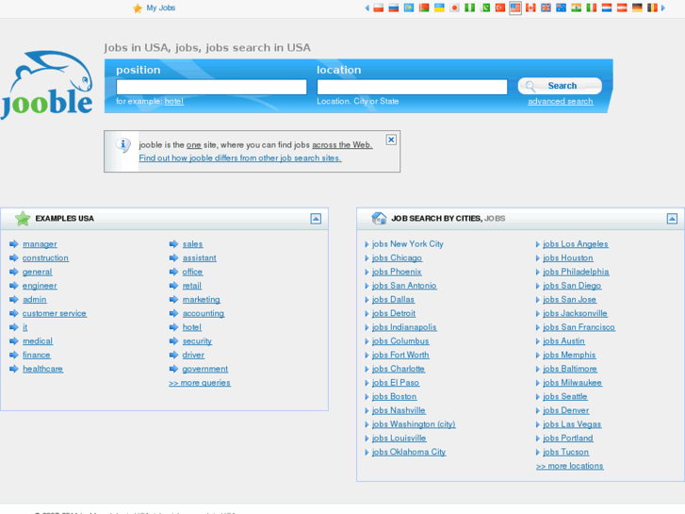Screen dimensions: 685x514
Task: Click the Job Search by Cities house icon
Action: pos(379,219)
